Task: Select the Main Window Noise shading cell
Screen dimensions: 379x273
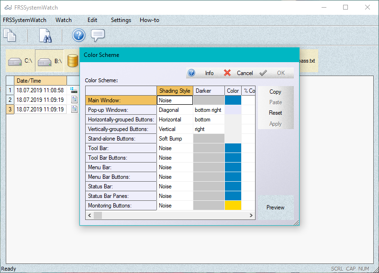Action: [x=175, y=100]
